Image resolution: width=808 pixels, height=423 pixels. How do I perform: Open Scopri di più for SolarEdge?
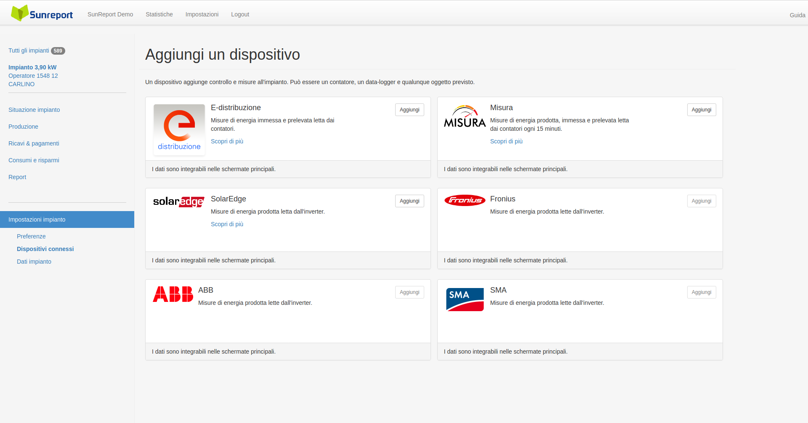pos(227,224)
